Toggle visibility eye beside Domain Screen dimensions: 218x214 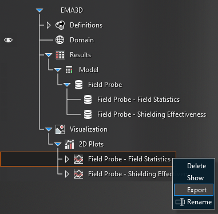pyautogui.click(x=8, y=40)
